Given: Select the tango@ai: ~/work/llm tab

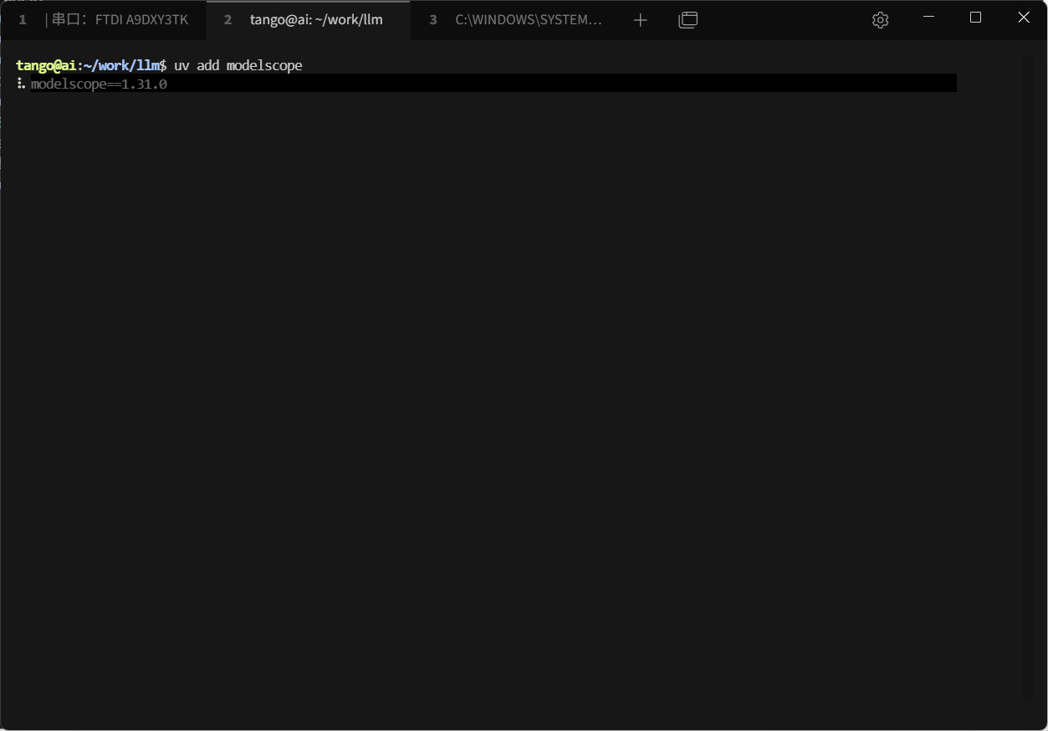Looking at the screenshot, I should pos(308,19).
